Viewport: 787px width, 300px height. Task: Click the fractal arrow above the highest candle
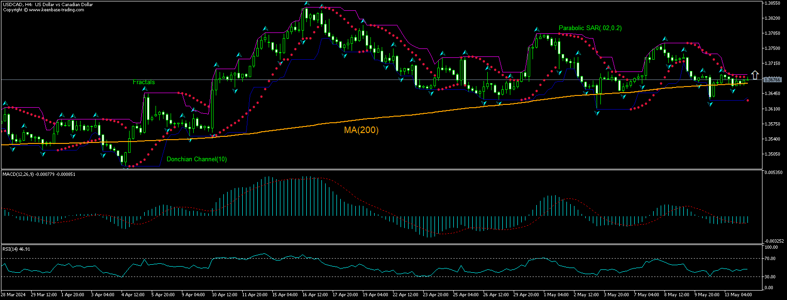point(306,4)
